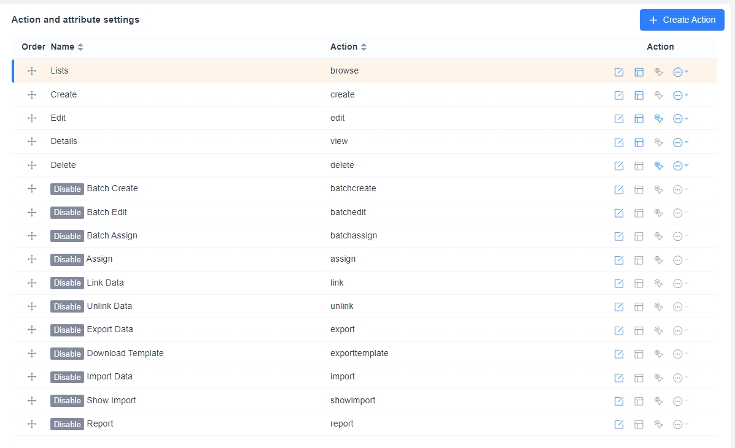Click the Disable tag on Batch Edit
735x448 pixels.
pos(67,213)
